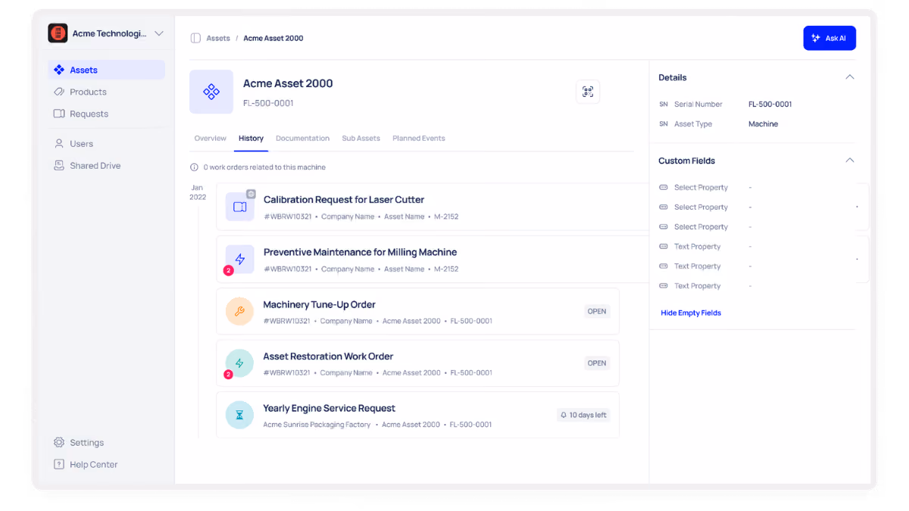The image size is (909, 511).
Task: Go to Users in the sidebar
Action: [107, 143]
